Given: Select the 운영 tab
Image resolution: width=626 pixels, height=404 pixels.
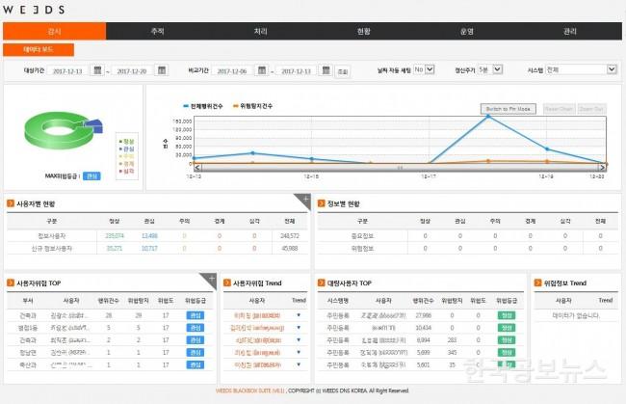Looking at the screenshot, I should coord(467,31).
